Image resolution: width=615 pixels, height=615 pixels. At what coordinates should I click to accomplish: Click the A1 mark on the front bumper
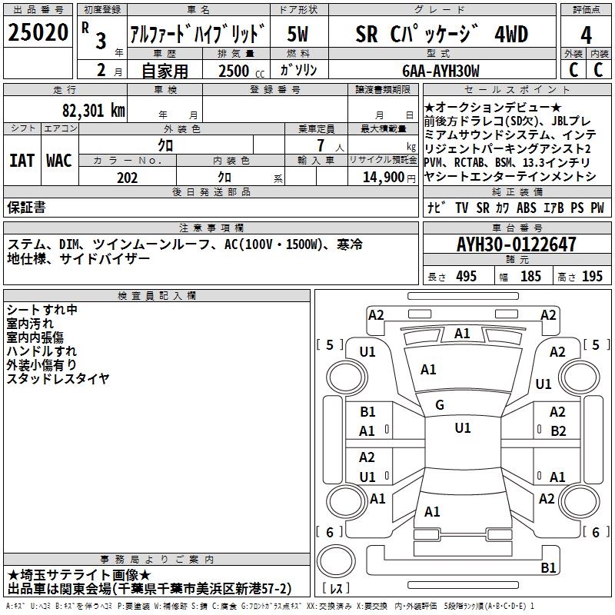[x=462, y=334]
